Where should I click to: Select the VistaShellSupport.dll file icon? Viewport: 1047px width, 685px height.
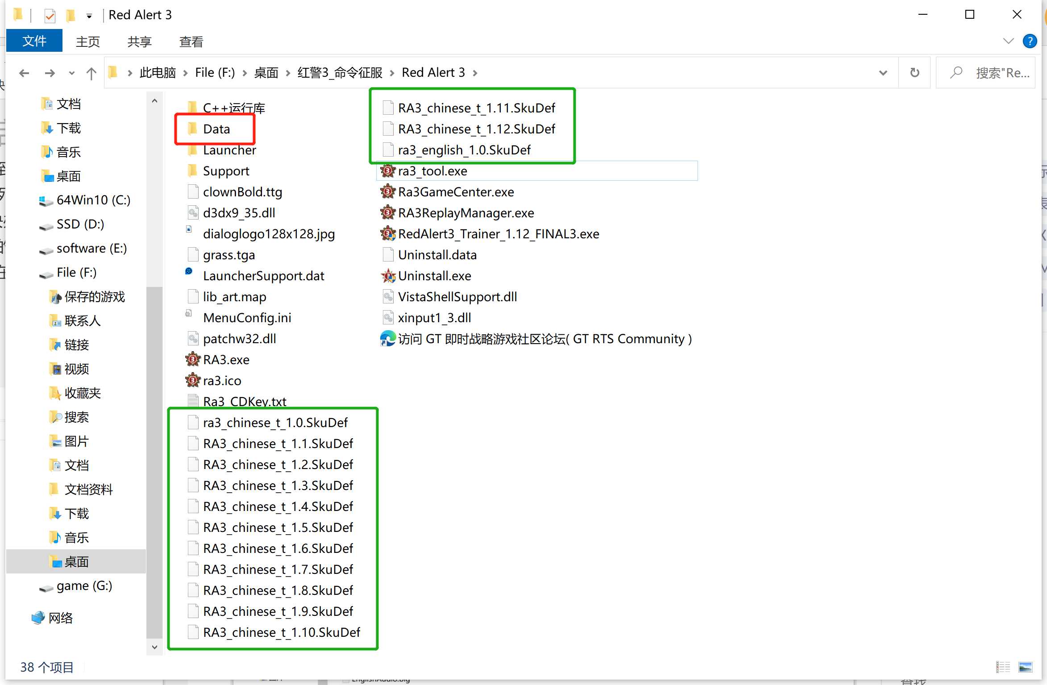(x=388, y=296)
